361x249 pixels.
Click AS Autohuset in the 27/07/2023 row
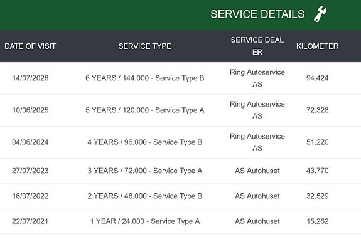click(x=257, y=171)
